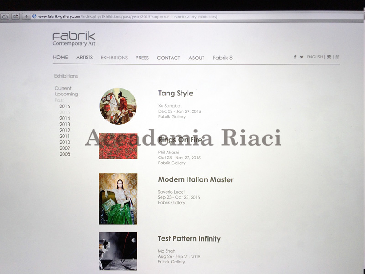Image resolution: width=365 pixels, height=274 pixels.
Task: Open the CONTACT menu item
Action: point(168,58)
